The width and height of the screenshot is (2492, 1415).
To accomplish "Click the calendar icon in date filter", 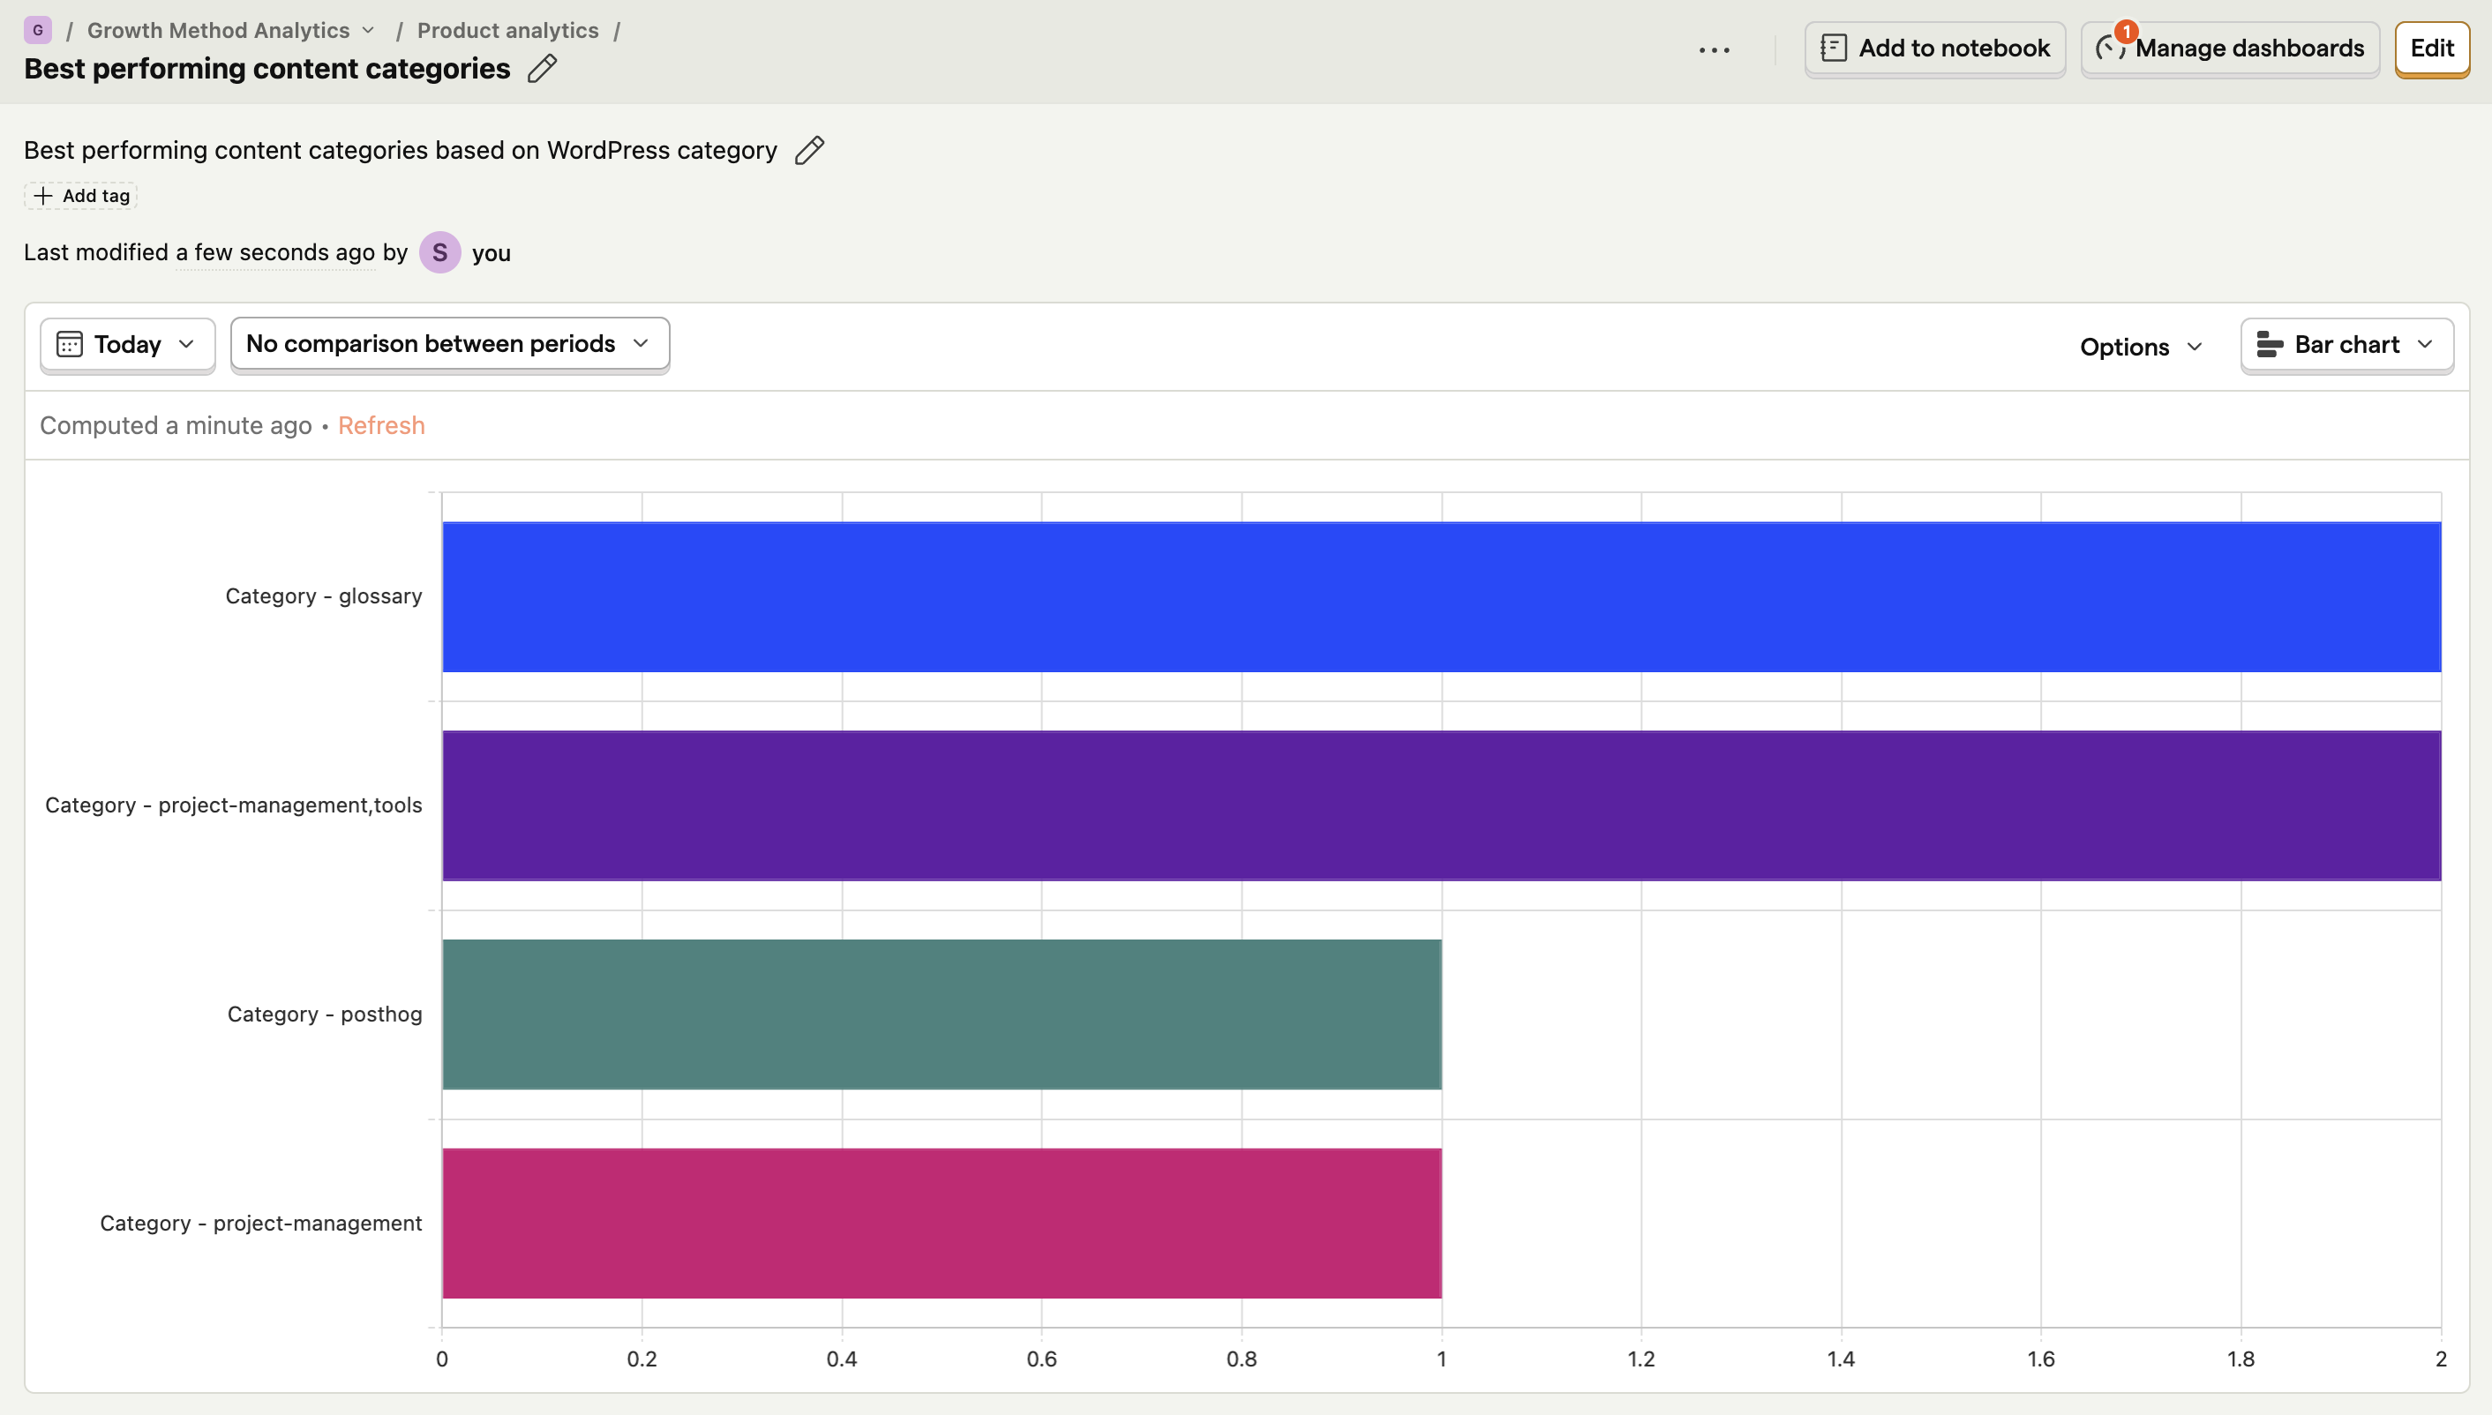I will 69,344.
